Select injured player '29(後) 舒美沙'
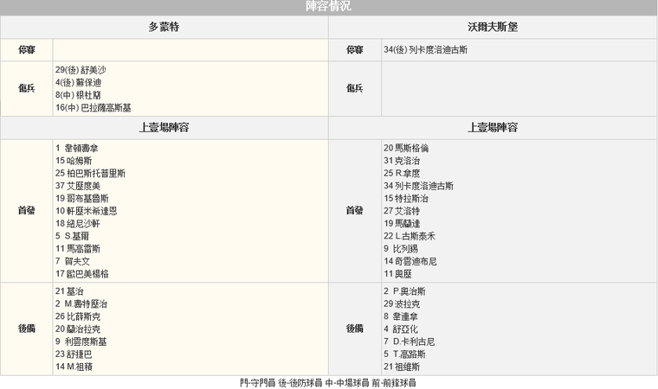Viewport: 658px width, 389px height. [x=81, y=70]
